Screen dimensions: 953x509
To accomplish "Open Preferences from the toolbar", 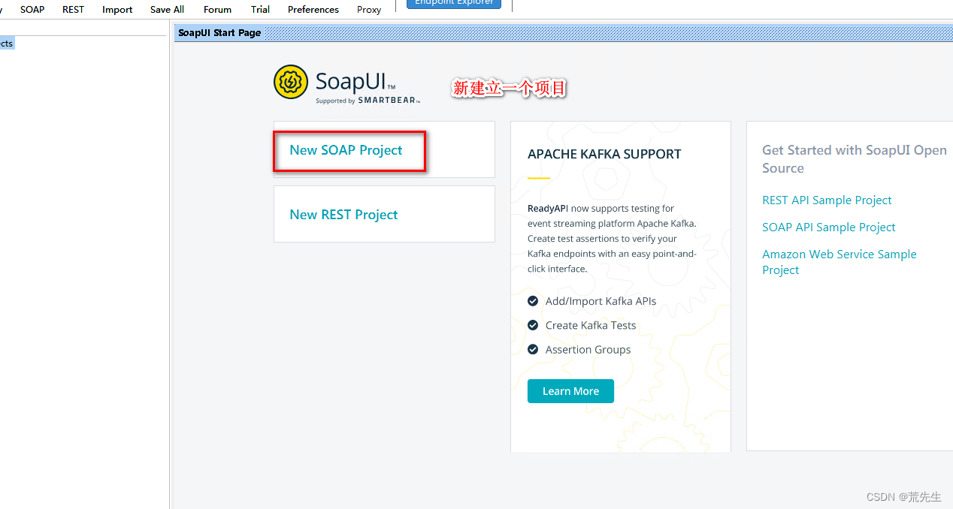I will [313, 9].
